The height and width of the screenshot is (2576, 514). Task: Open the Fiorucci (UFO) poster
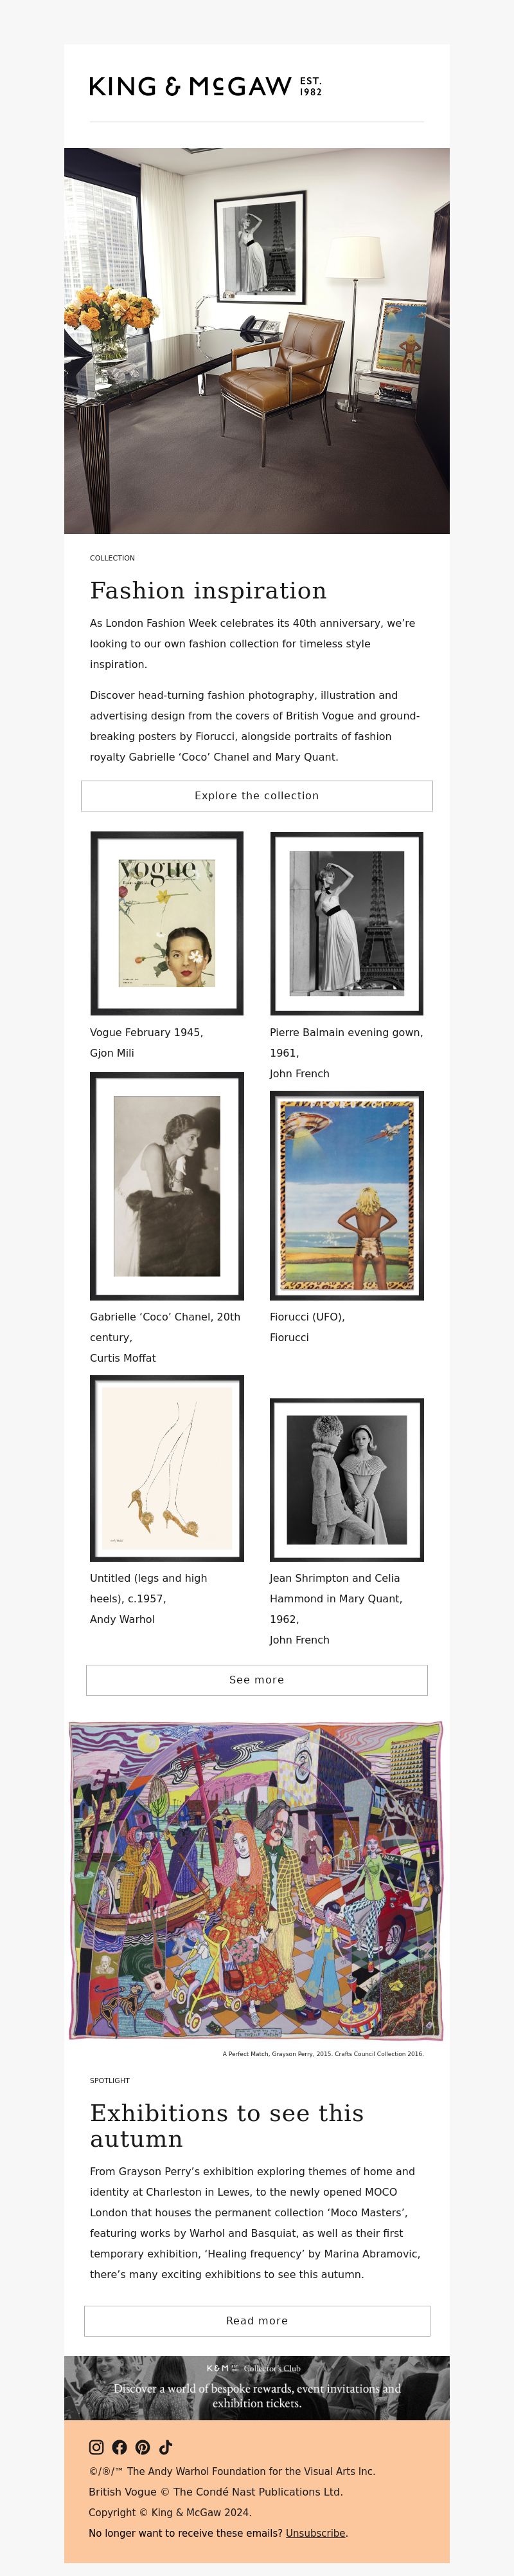346,1195
